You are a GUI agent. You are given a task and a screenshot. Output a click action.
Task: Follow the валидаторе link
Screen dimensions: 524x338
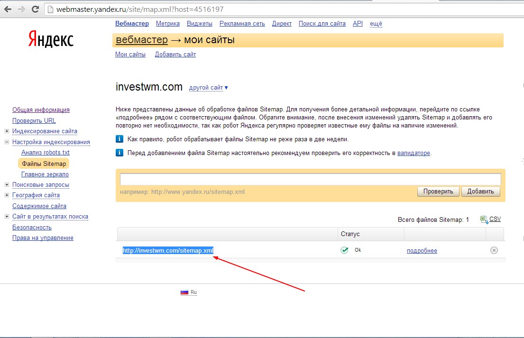pyautogui.click(x=414, y=153)
